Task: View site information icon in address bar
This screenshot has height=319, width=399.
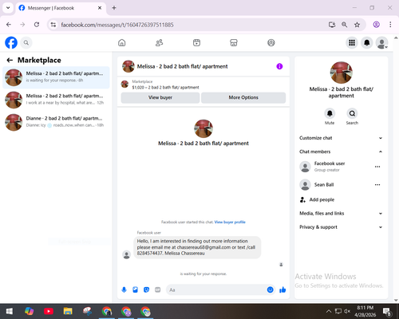Action: point(53,25)
